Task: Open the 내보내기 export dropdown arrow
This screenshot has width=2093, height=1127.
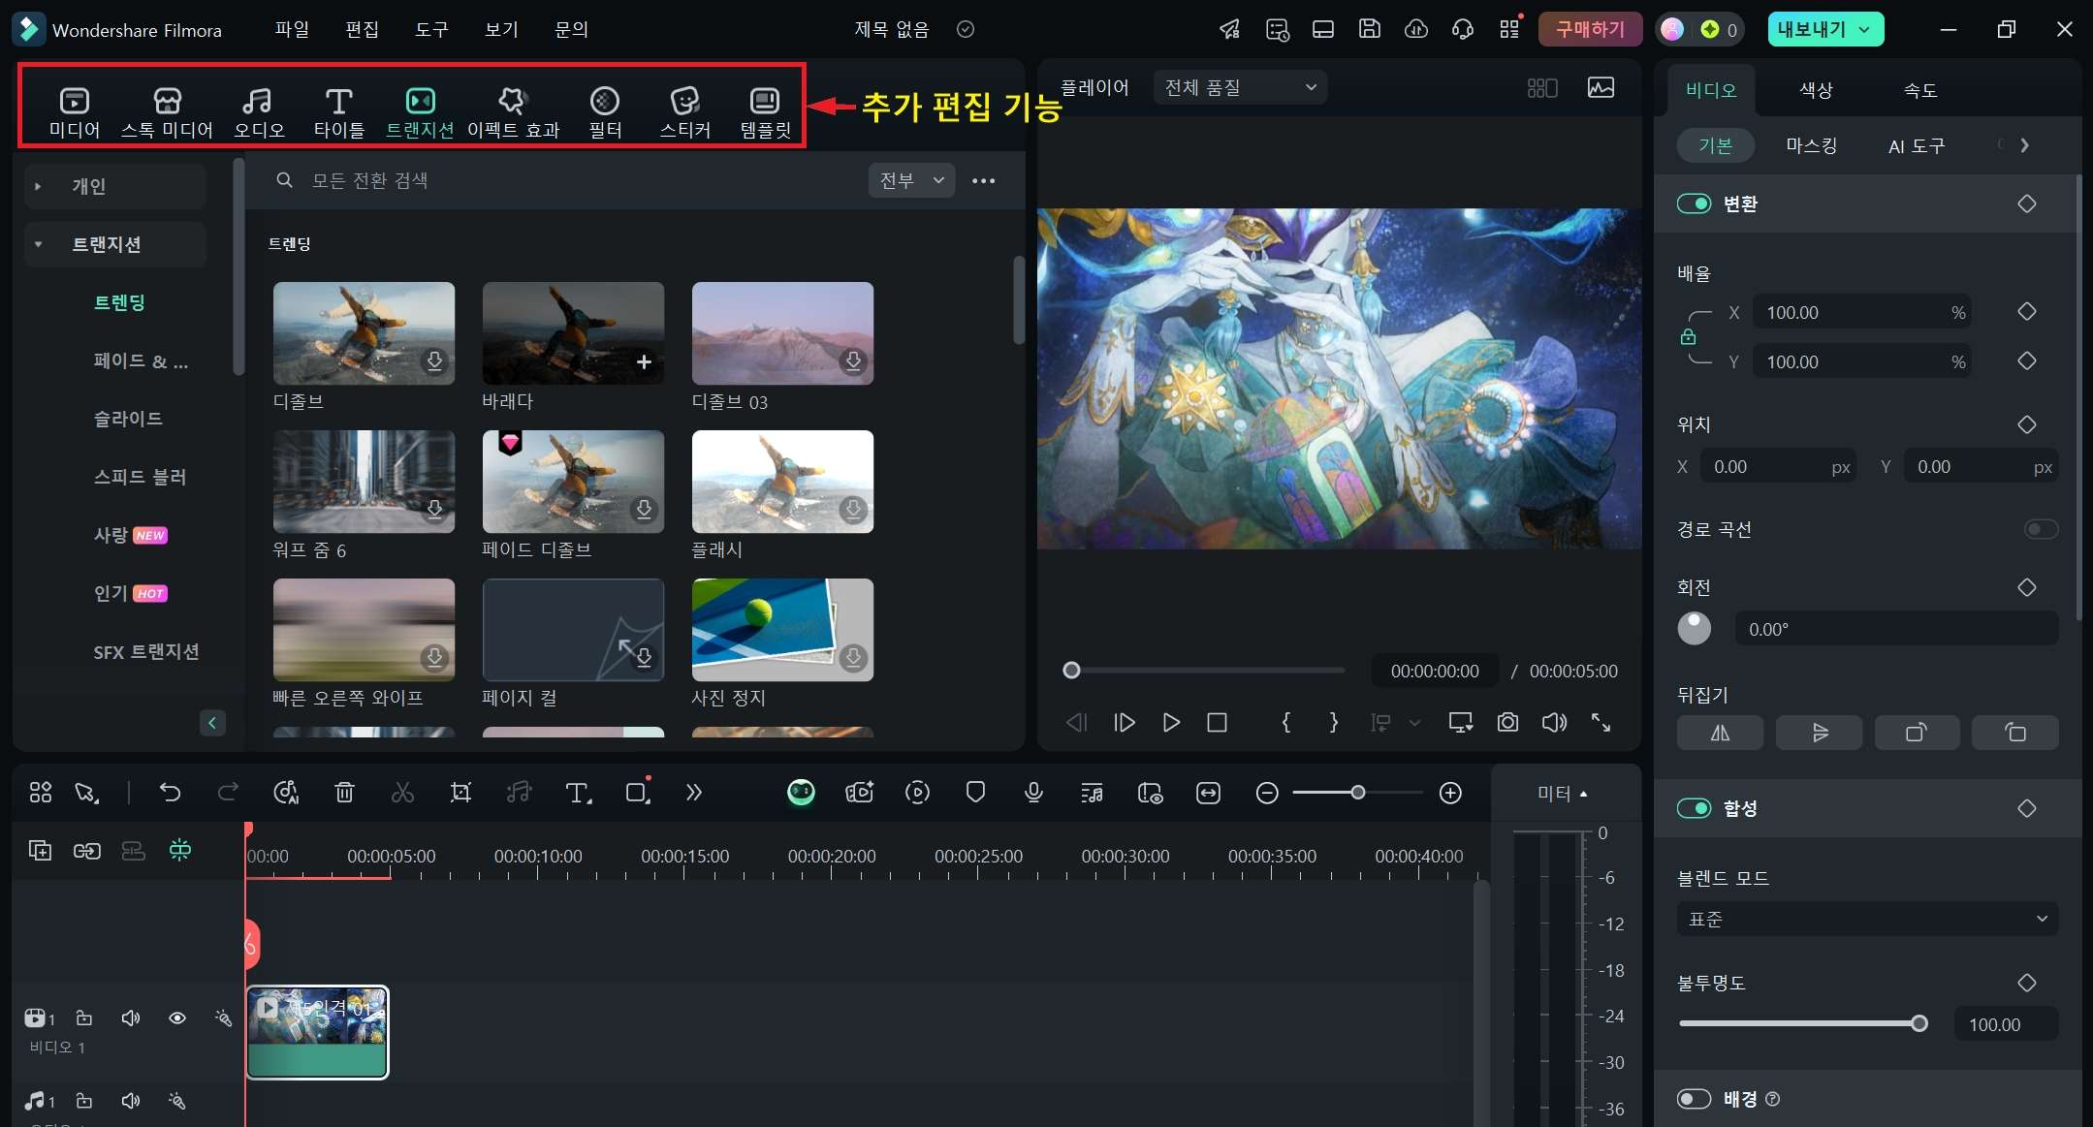Action: point(1864,29)
